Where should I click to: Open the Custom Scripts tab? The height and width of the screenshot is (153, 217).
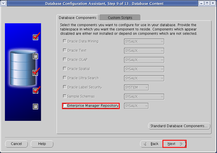pyautogui.click(x=120, y=18)
